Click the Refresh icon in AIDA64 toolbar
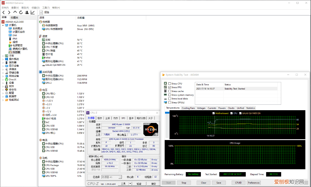 pyautogui.click(x=21, y=12)
